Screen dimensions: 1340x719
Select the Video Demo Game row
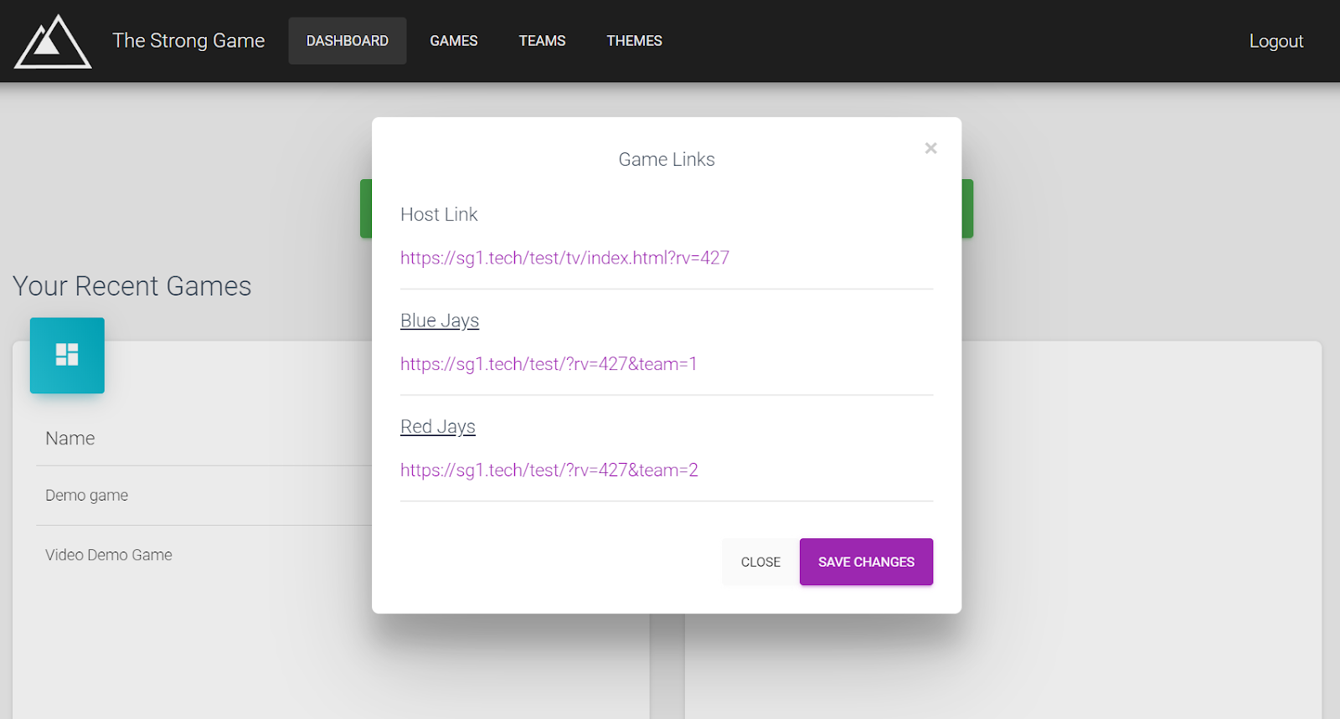[x=109, y=555]
